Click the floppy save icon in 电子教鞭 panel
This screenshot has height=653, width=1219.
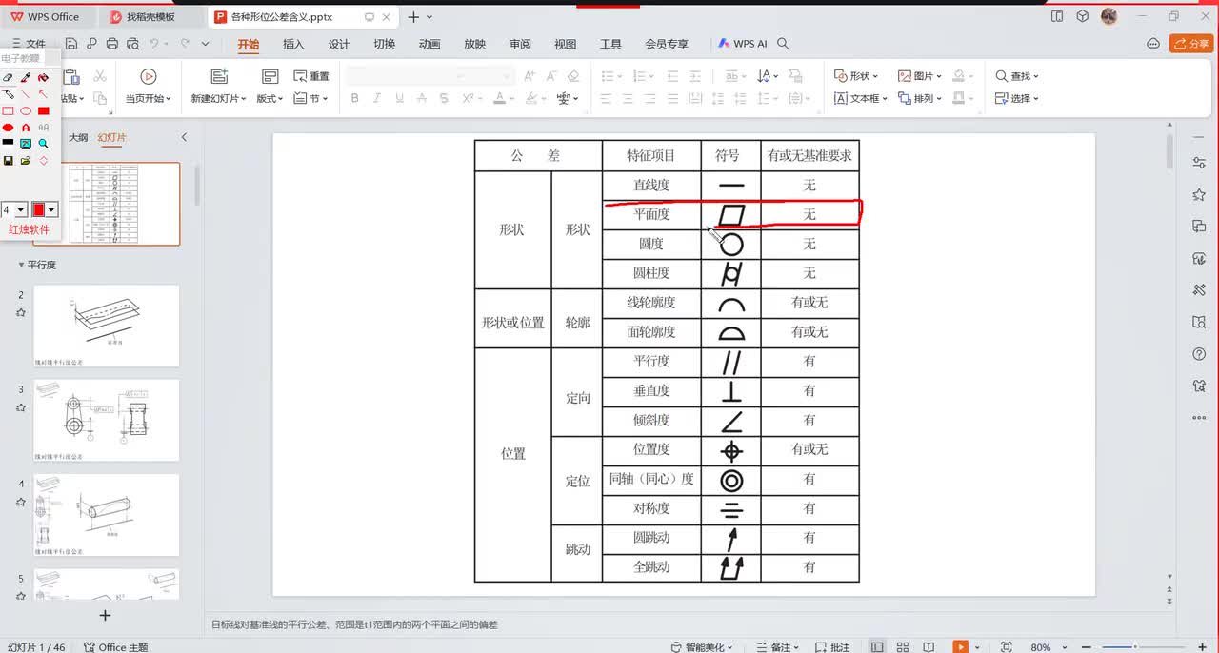point(8,160)
